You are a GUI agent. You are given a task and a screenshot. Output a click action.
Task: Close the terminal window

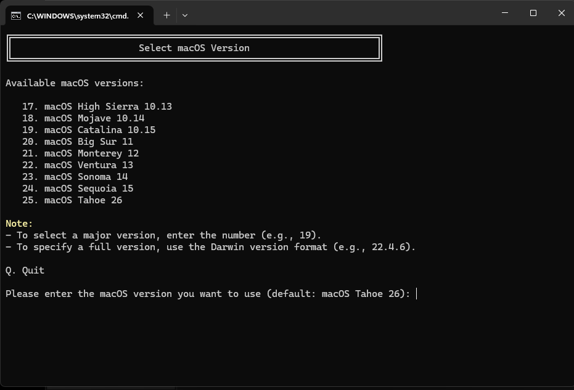[561, 13]
